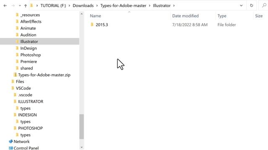The width and height of the screenshot is (268, 150).
Task: Open types folder under PHOTOSHOP
Action: (x=25, y=135)
